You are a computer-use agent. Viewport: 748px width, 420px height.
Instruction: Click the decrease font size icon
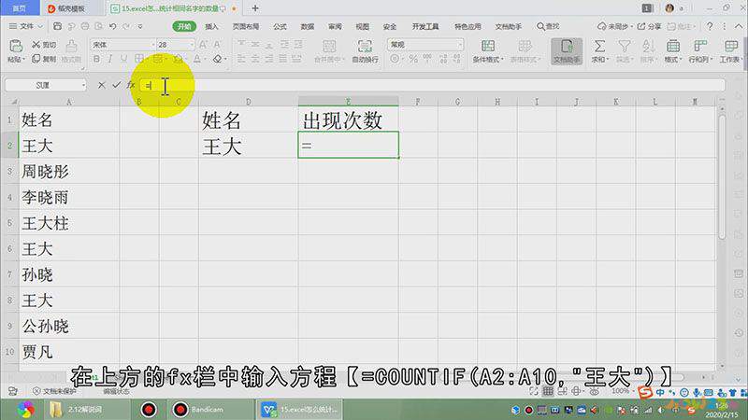(x=218, y=44)
